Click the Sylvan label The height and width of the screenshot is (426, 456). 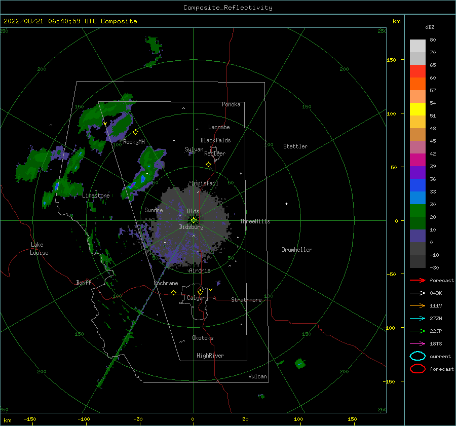(194, 149)
